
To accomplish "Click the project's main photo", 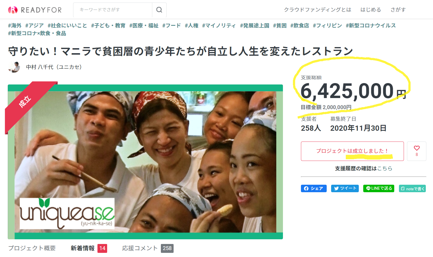I will (145, 162).
